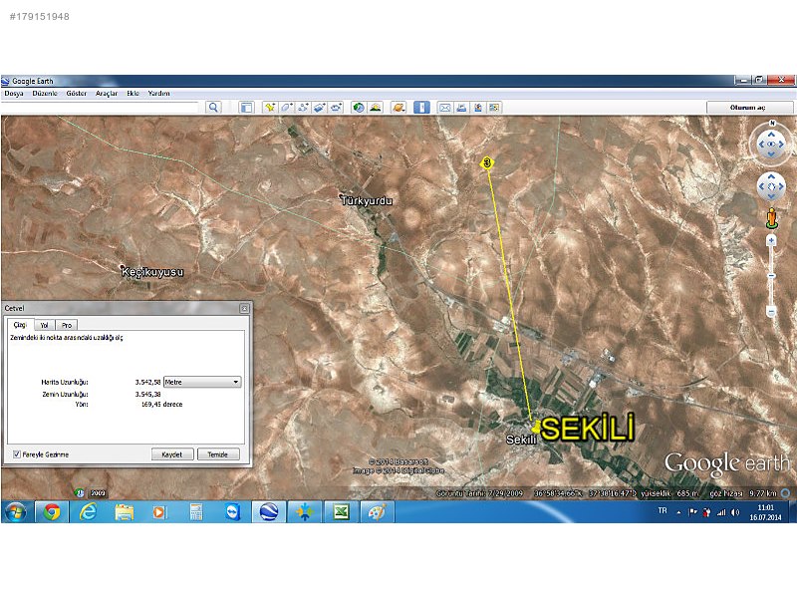This screenshot has width=797, height=598.
Task: Add an image overlay from the toolbar
Action: pyautogui.click(x=320, y=108)
